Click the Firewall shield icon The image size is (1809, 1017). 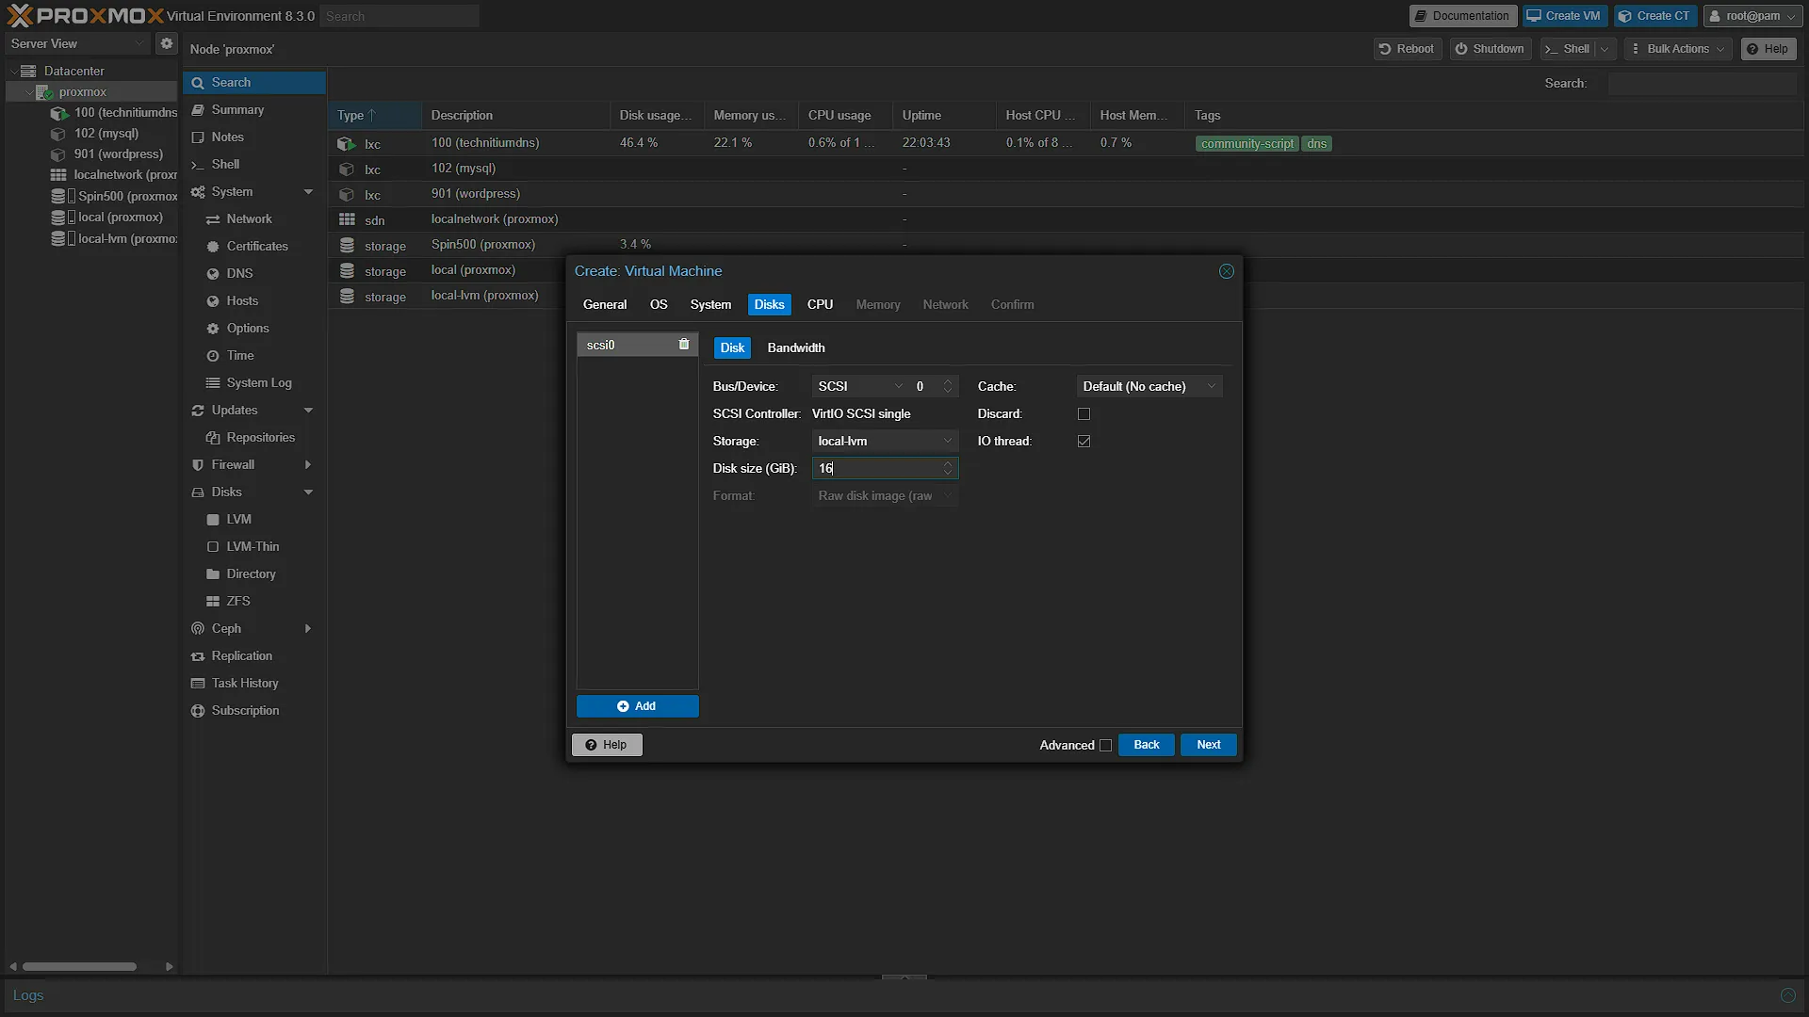coord(198,464)
